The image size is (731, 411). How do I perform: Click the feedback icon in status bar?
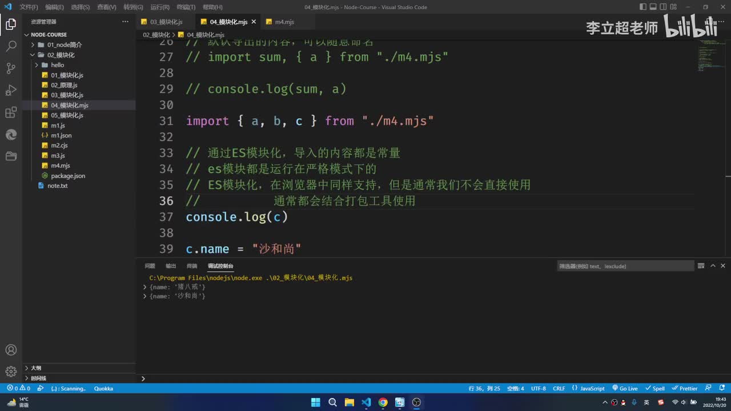click(708, 388)
